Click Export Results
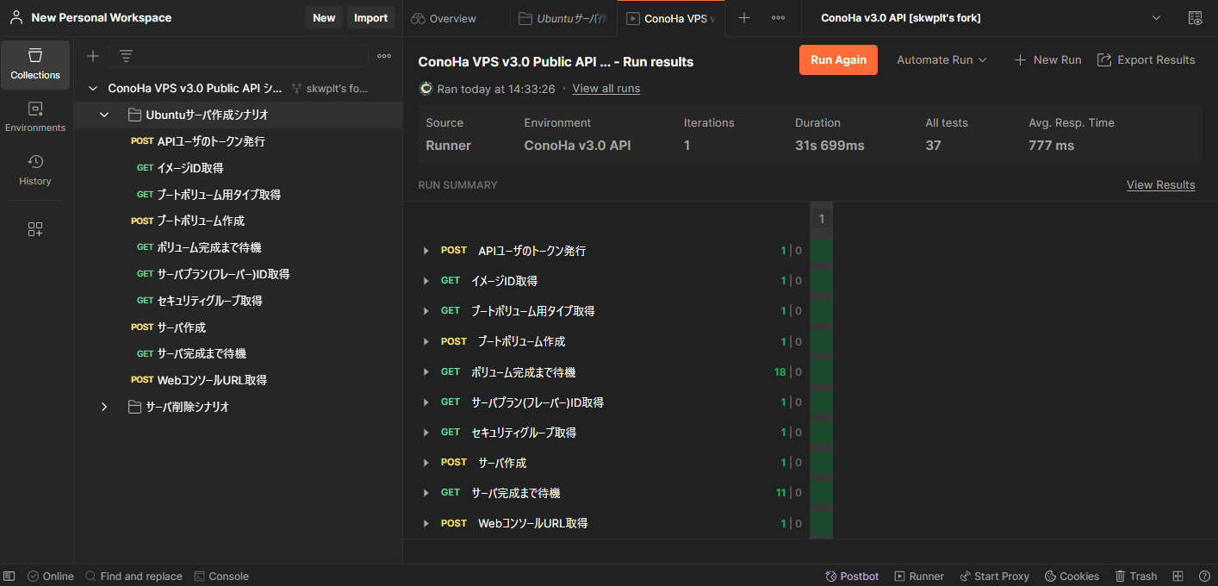 (1146, 59)
